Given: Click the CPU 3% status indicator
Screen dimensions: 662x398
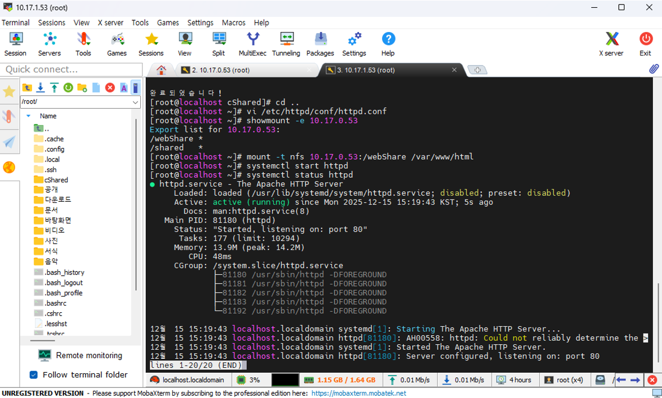Looking at the screenshot, I should (x=248, y=380).
